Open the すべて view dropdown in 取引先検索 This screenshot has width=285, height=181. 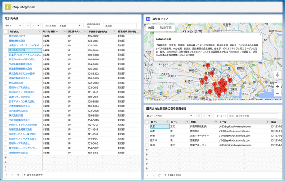click(13, 26)
